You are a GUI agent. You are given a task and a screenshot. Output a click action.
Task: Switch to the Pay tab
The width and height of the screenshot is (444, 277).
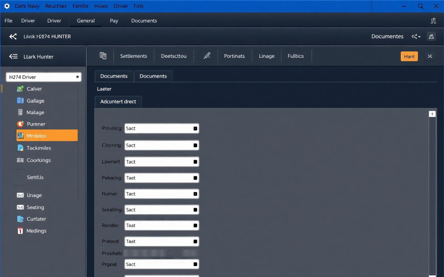tap(114, 21)
